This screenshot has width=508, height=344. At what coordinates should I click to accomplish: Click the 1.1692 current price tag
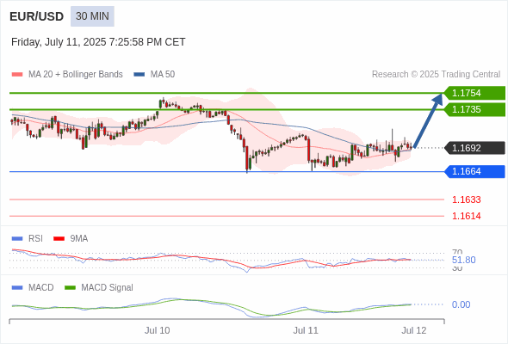(474, 148)
